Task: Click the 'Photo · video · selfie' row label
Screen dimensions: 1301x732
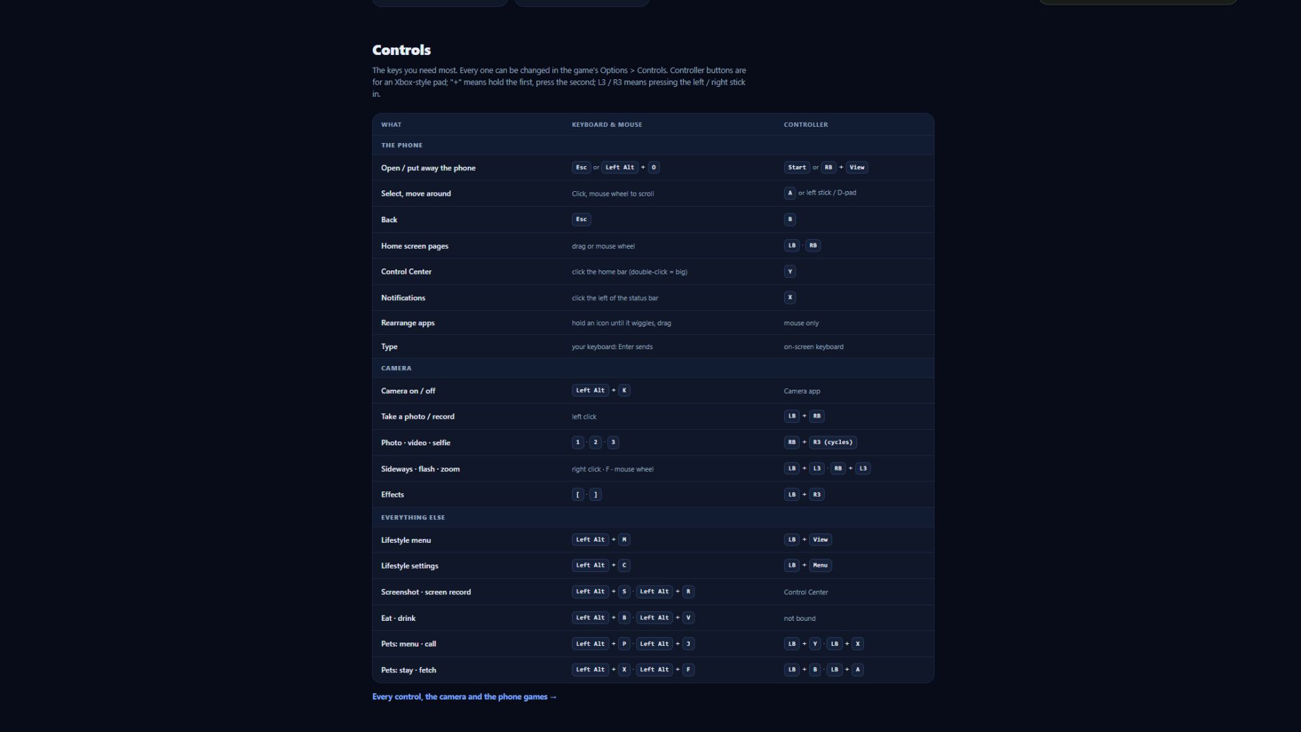Action: click(415, 443)
